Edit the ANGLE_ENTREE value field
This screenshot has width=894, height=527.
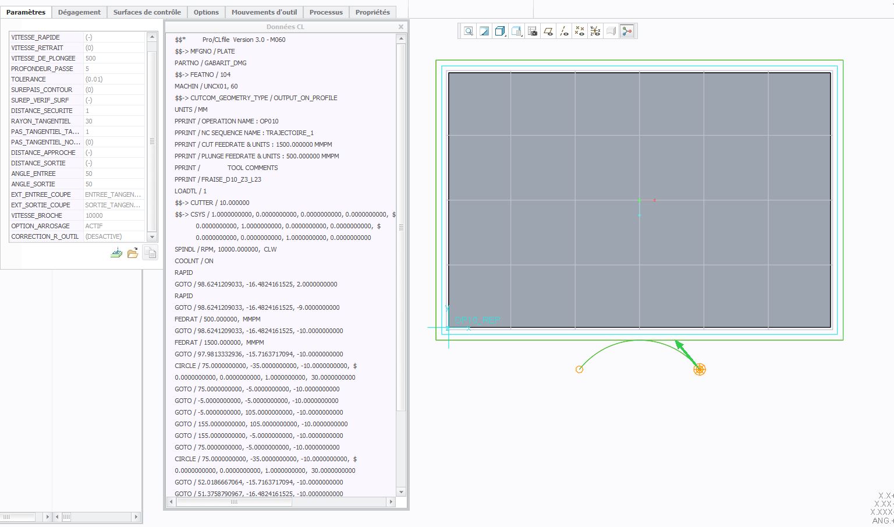[x=114, y=174]
